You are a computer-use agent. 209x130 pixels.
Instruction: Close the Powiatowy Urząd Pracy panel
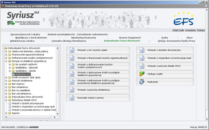(206, 6)
